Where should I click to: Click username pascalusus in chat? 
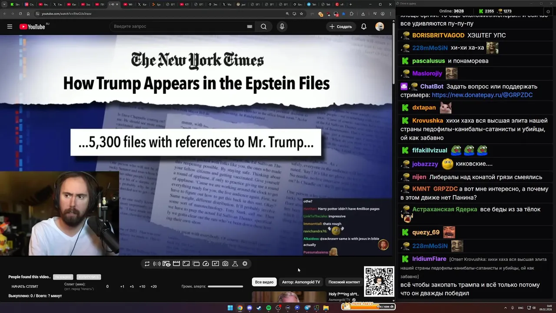click(x=429, y=61)
